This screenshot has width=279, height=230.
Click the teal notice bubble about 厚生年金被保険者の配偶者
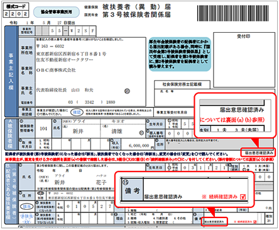[x=180, y=54]
